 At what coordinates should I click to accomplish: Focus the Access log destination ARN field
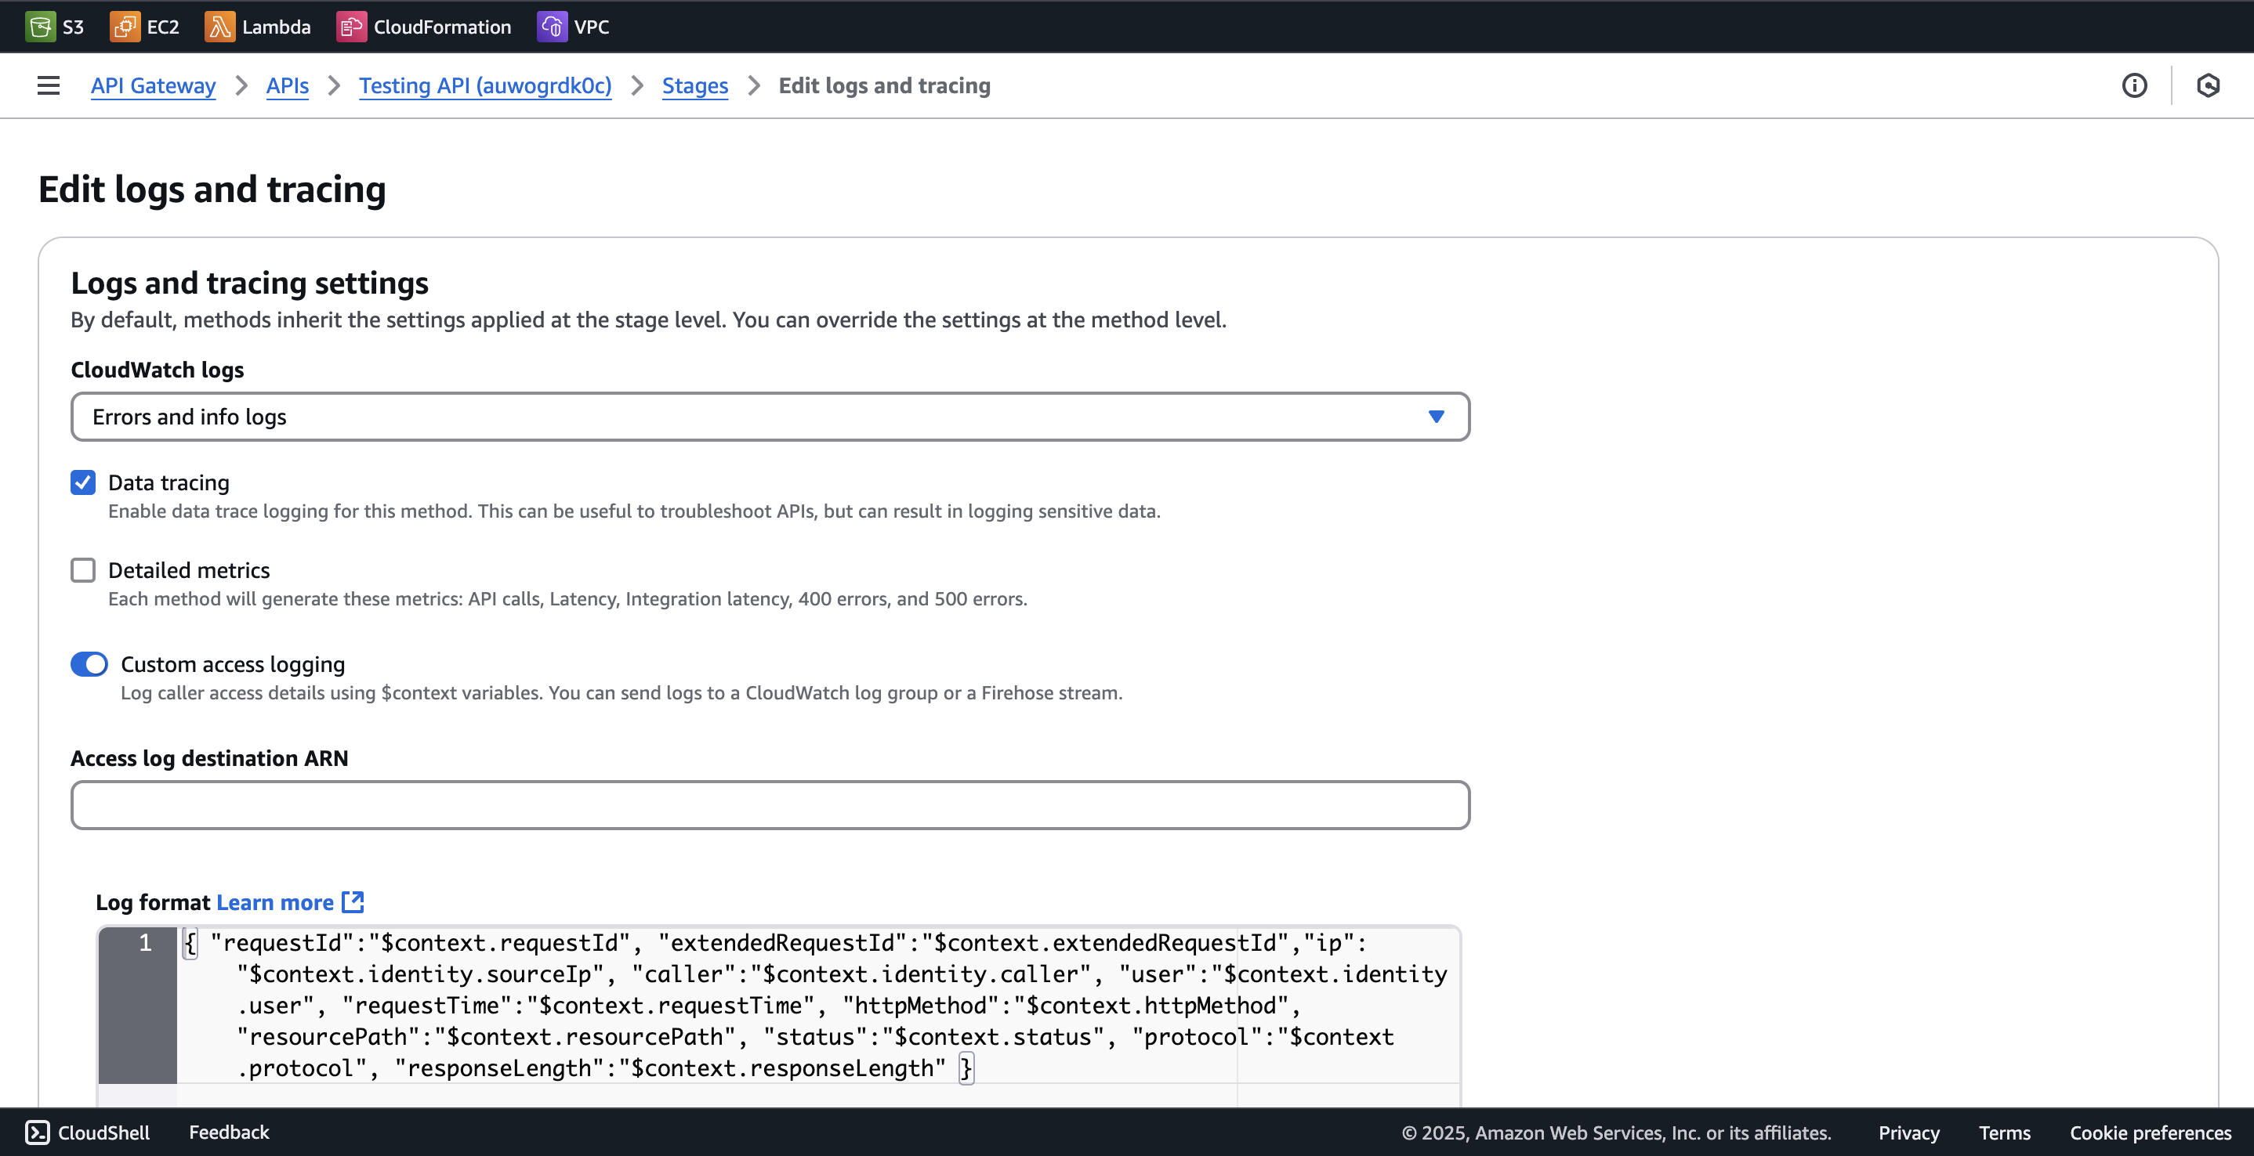coord(770,805)
